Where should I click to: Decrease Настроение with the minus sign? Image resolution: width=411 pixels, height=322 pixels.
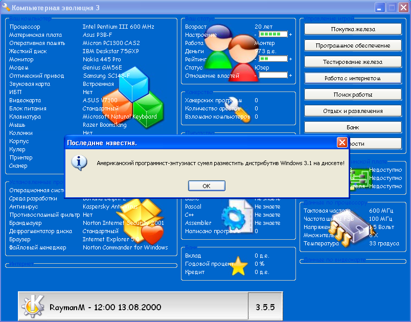click(255, 35)
